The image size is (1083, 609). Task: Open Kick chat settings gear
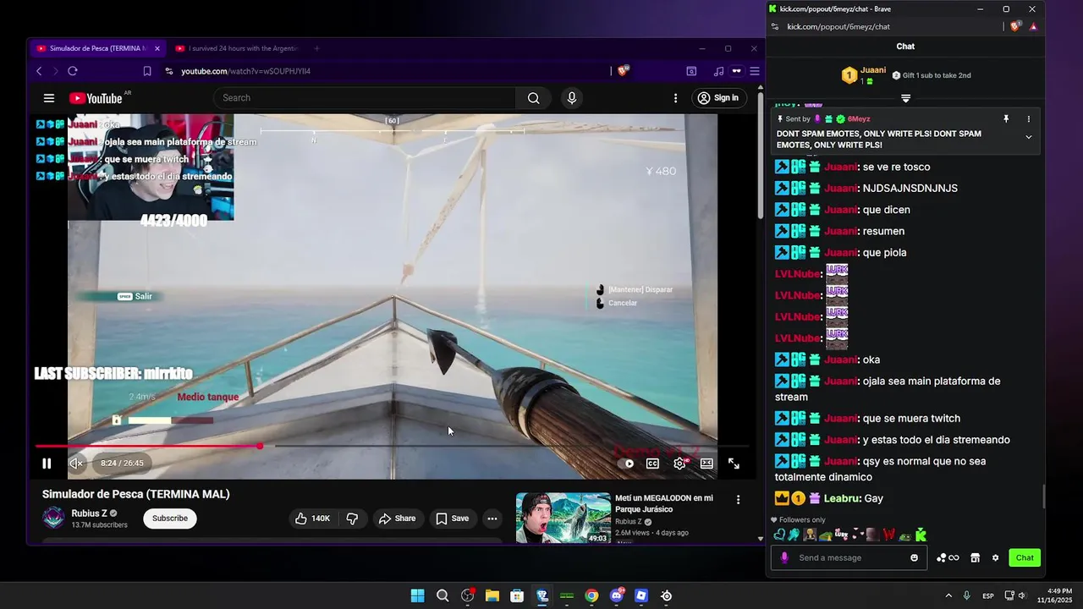click(995, 557)
